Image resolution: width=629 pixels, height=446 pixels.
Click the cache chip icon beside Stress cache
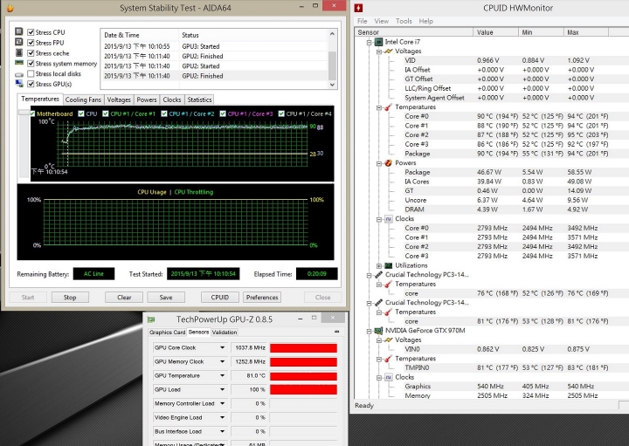coord(18,52)
